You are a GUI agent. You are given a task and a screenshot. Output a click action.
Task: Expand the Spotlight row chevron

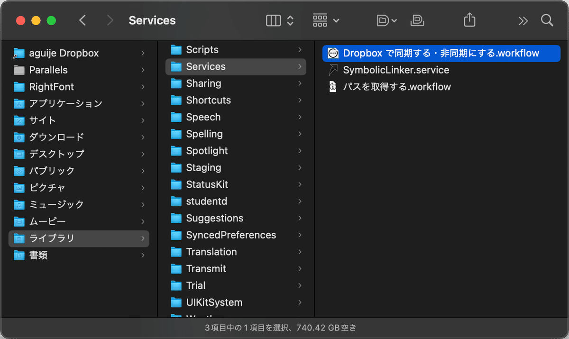tap(300, 151)
